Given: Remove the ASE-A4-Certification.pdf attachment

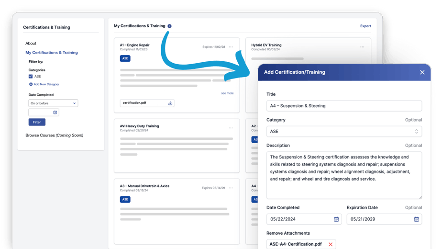Looking at the screenshot, I should [x=331, y=244].
